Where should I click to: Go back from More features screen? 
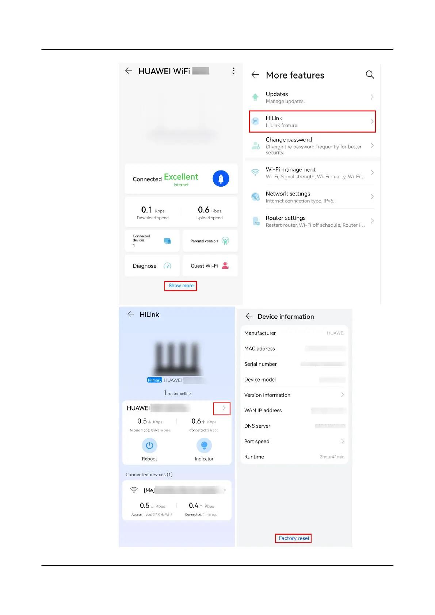coord(255,75)
